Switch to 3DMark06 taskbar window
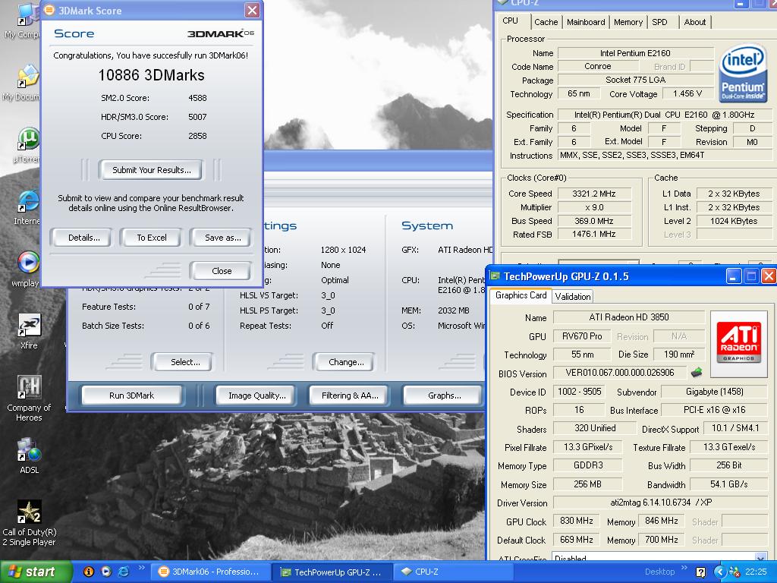This screenshot has width=777, height=583. (x=209, y=572)
